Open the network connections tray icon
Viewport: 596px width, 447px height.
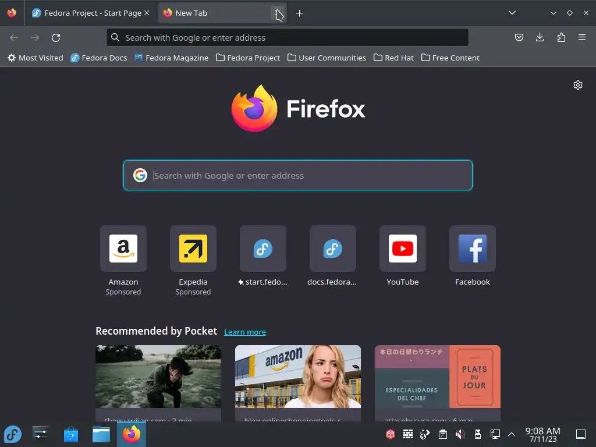pyautogui.click(x=495, y=434)
